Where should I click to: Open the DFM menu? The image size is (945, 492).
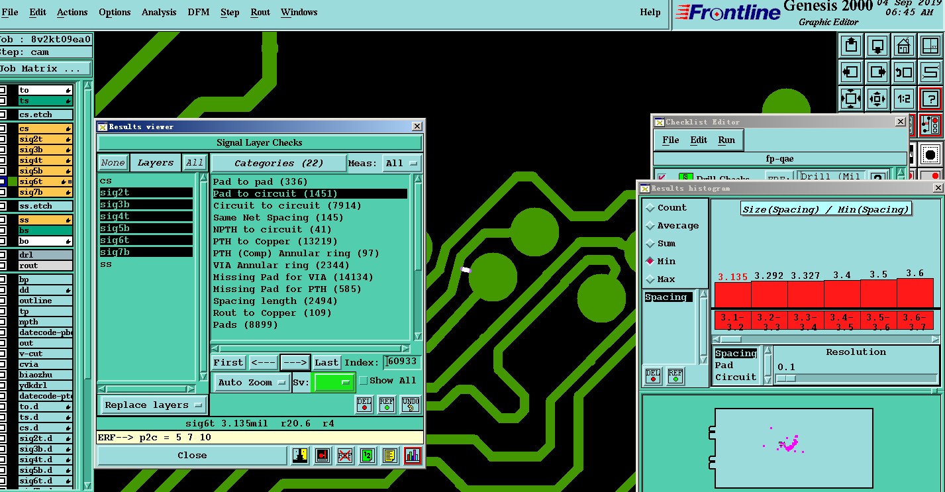pyautogui.click(x=199, y=12)
